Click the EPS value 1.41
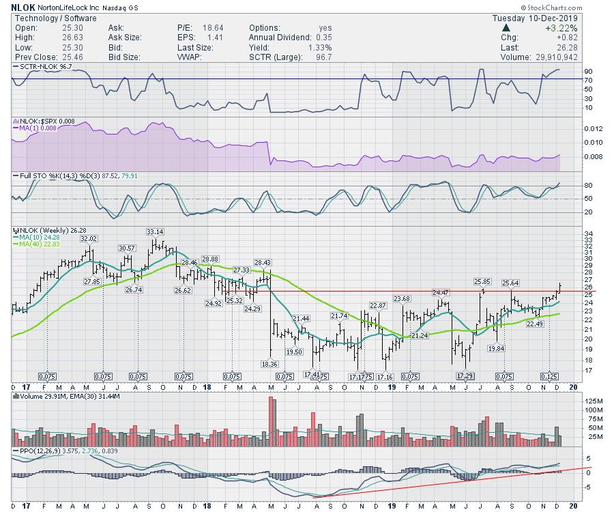Image resolution: width=614 pixels, height=512 pixels. [x=215, y=38]
